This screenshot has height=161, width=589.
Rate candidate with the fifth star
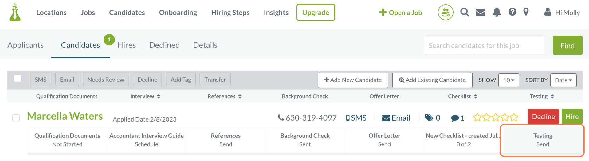point(514,117)
